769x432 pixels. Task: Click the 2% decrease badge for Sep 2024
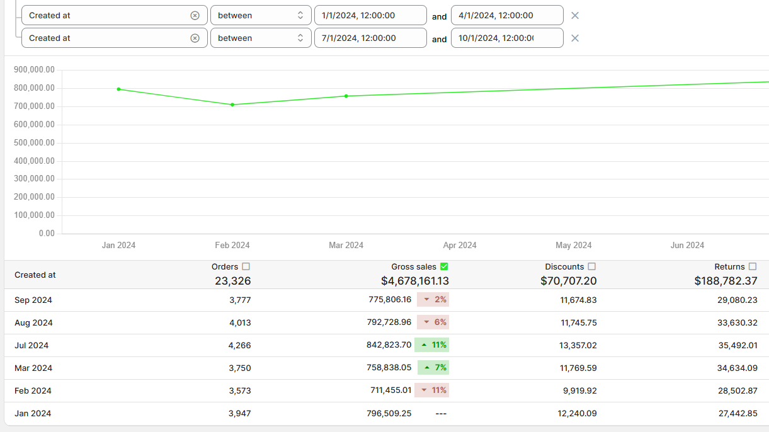433,300
